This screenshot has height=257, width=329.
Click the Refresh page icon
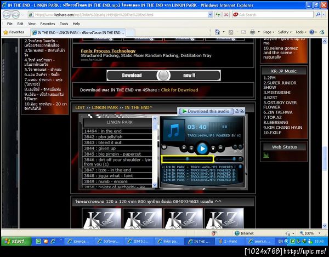(x=218, y=15)
